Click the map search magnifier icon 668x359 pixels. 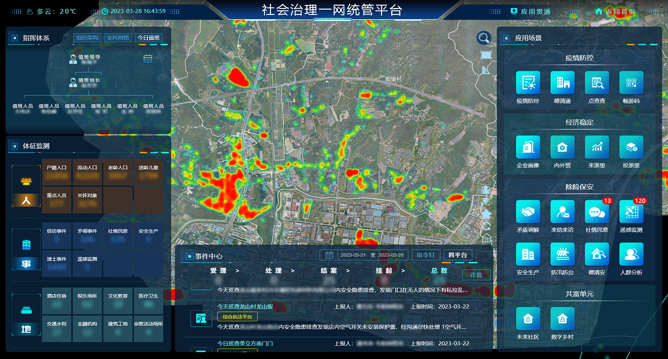484,38
